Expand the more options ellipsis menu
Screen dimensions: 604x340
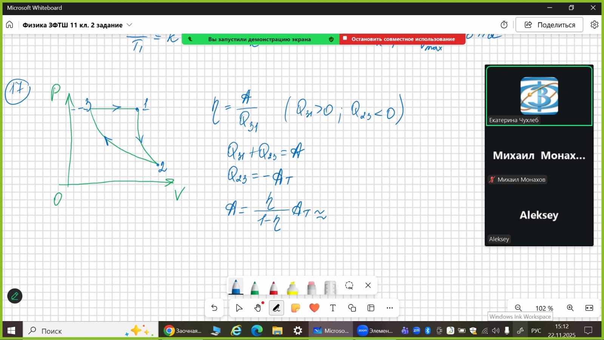pos(390,308)
